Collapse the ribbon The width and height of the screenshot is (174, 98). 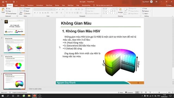pos(173,16)
